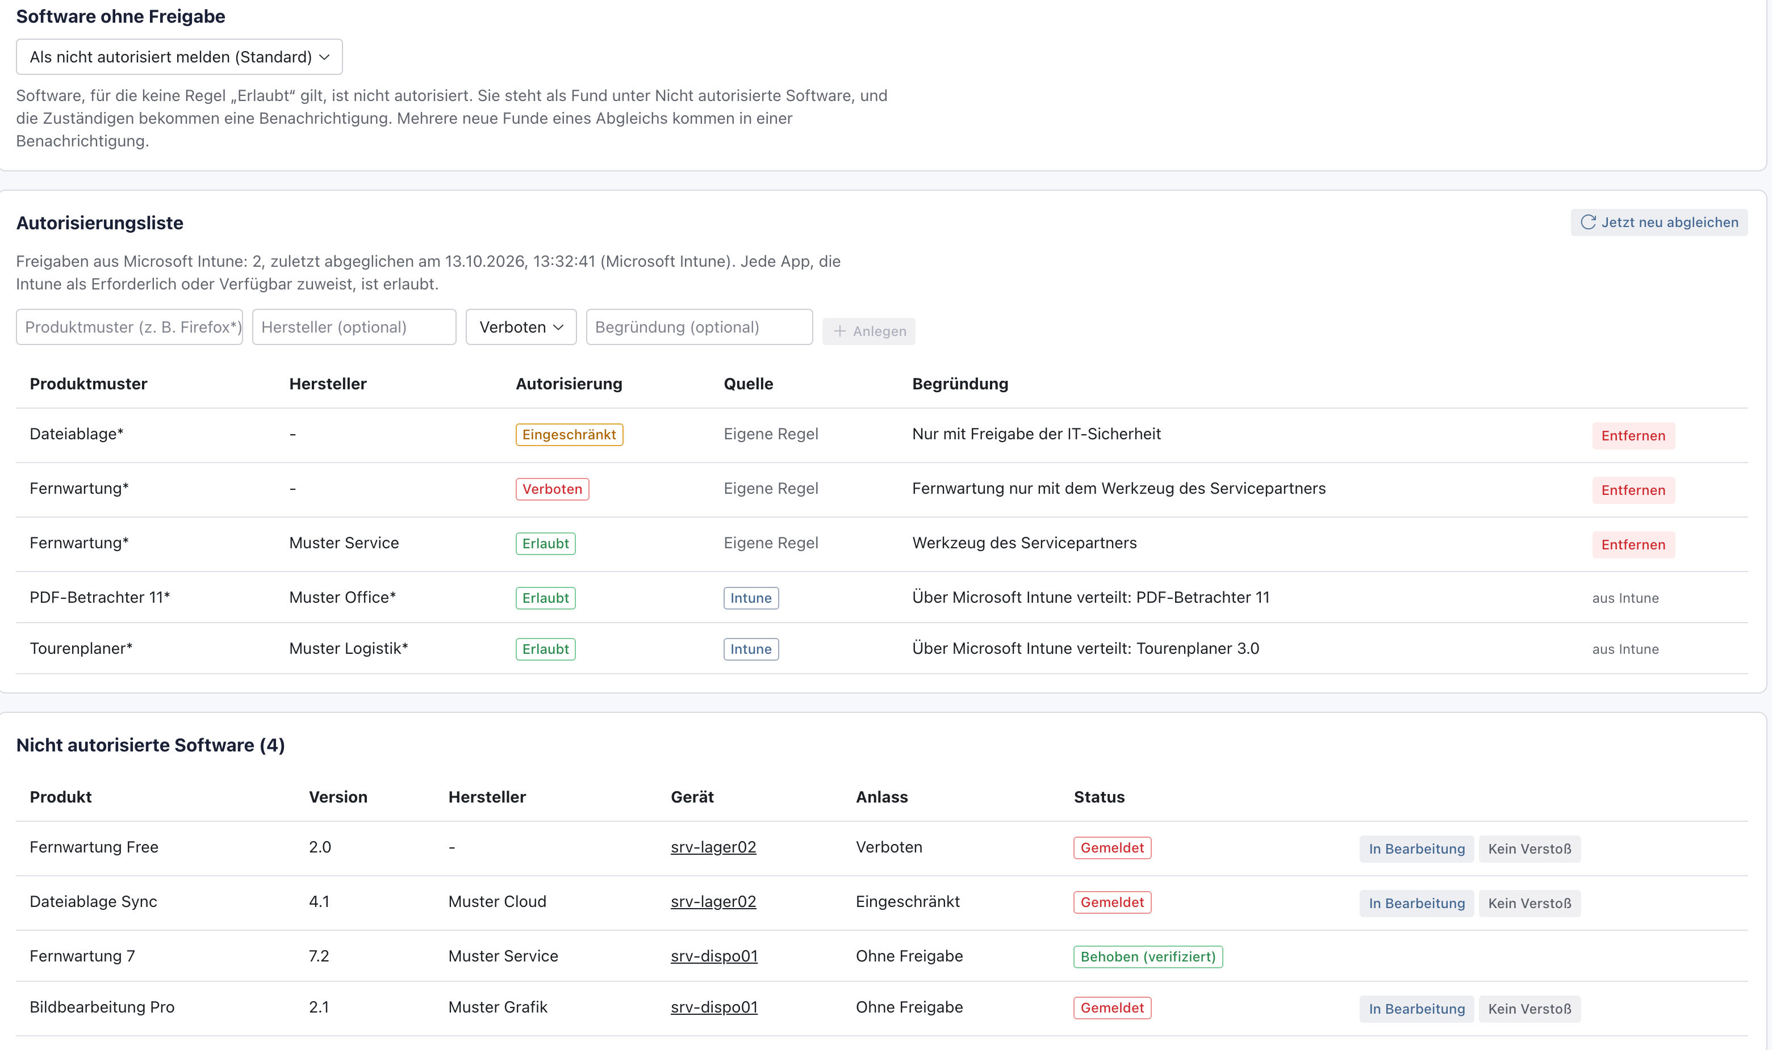
Task: Select the 'Muster Office*' manufacturer cell
Action: (x=342, y=597)
